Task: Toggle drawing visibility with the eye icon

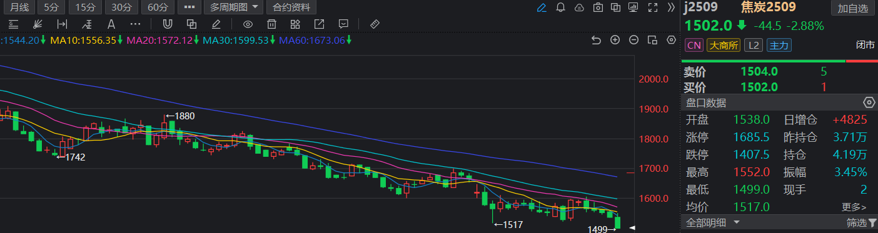Action: click(248, 24)
